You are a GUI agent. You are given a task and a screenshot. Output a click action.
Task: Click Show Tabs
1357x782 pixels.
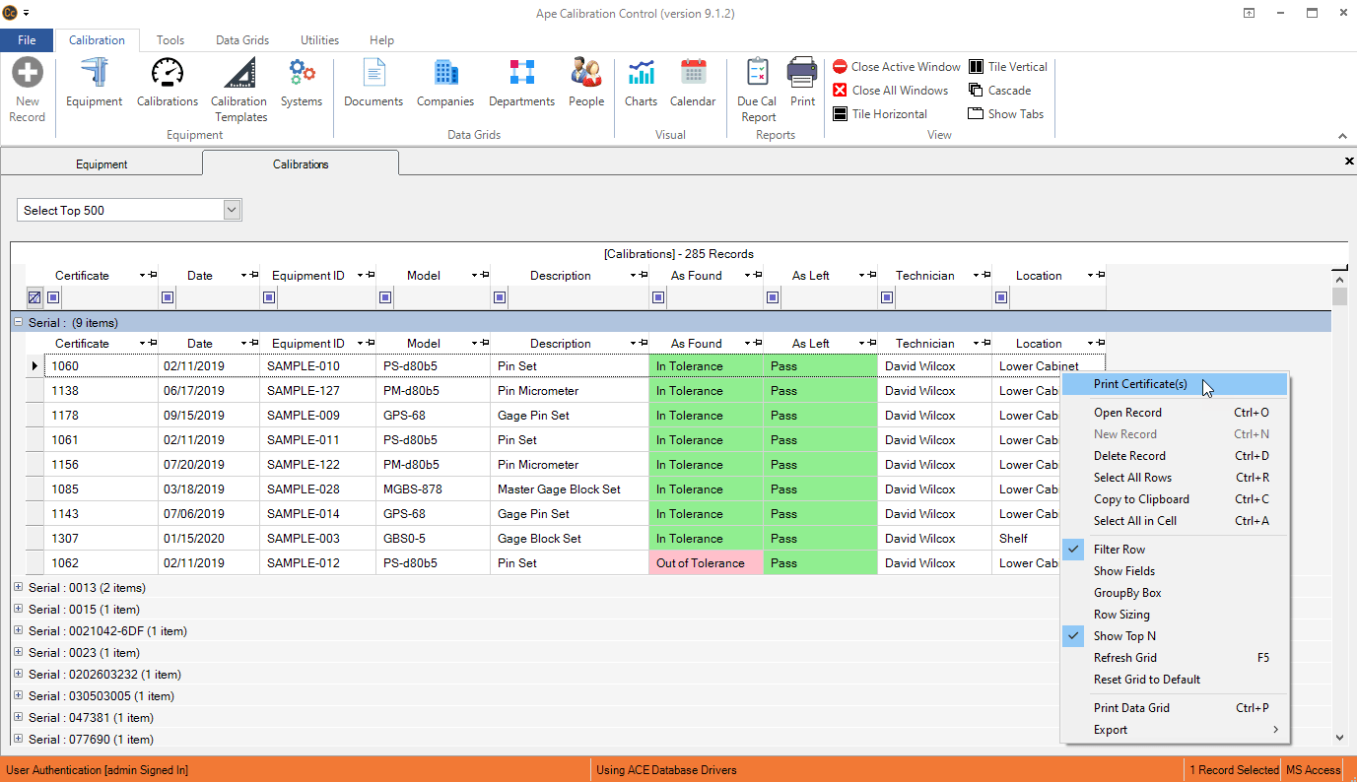pos(1006,114)
